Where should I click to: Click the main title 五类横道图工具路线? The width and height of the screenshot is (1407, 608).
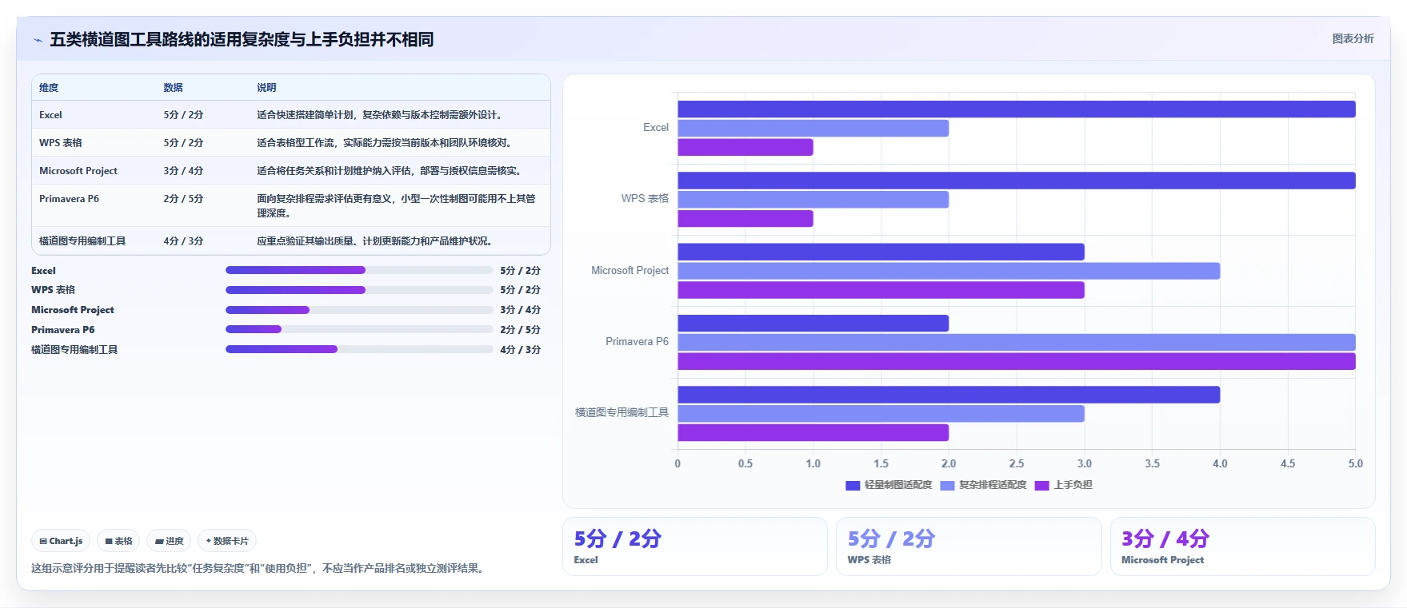pos(242,39)
